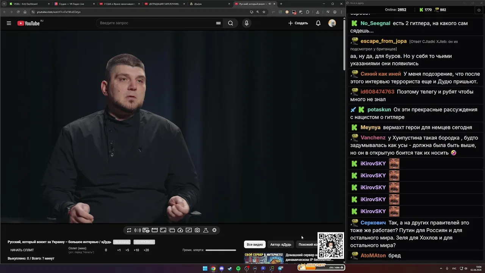This screenshot has width=485, height=273.
Task: Open a new browser tab with plus
Action: [281, 4]
